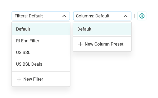Add a New Column Preset

coord(102,44)
